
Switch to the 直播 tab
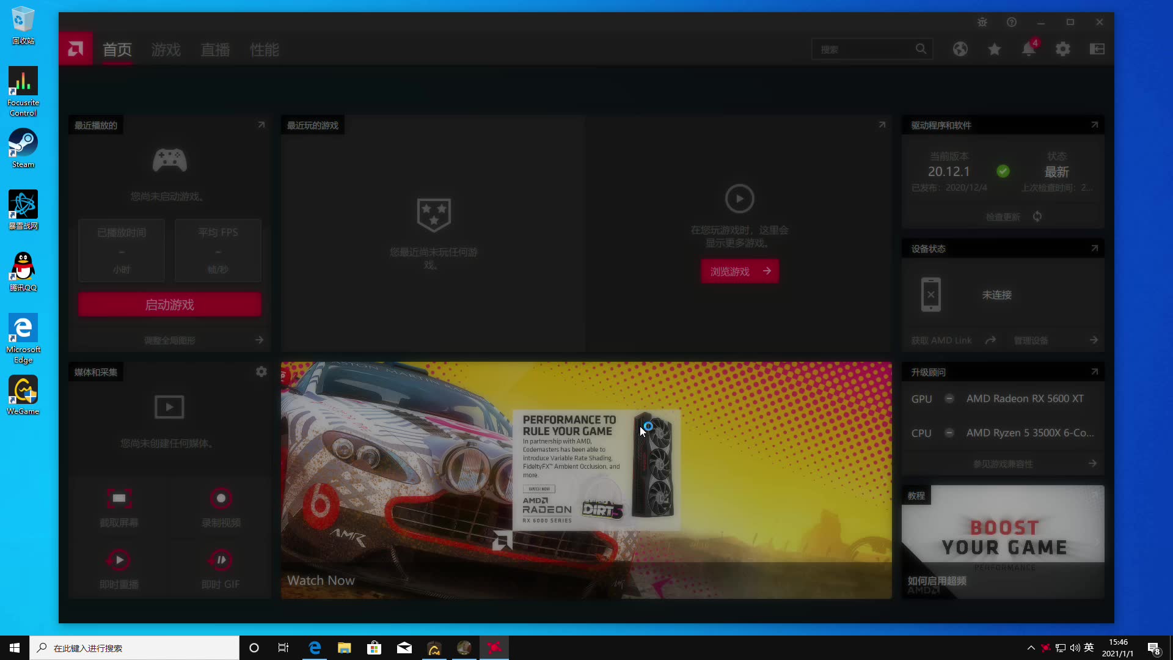point(215,50)
